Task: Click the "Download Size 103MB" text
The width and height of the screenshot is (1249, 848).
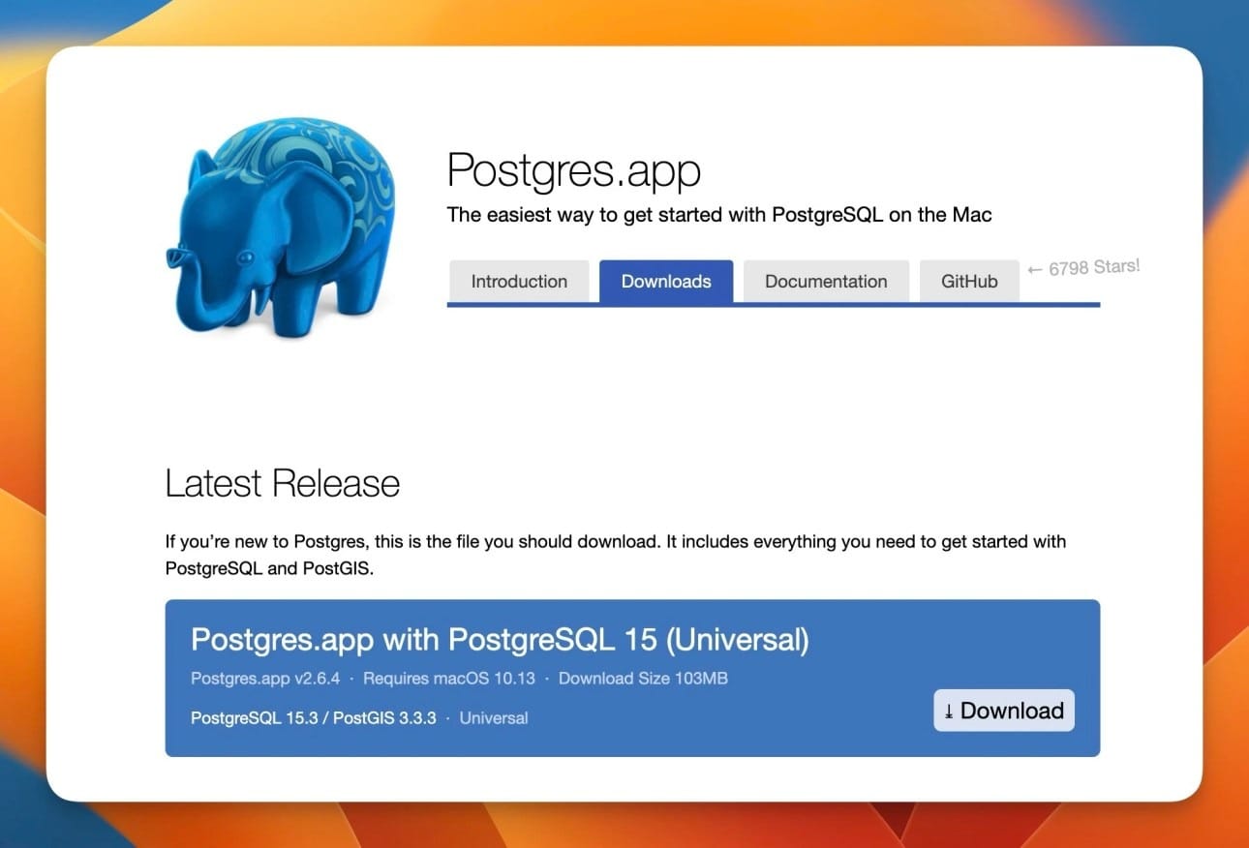Action: [642, 679]
